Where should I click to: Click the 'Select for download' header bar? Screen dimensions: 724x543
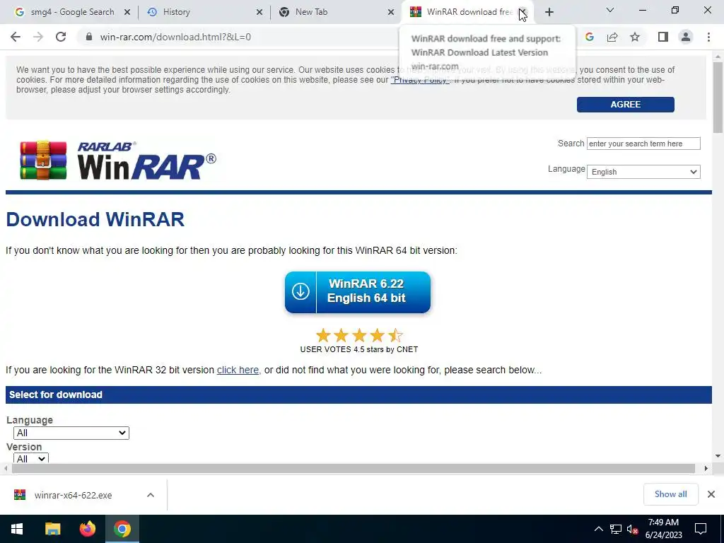358,395
